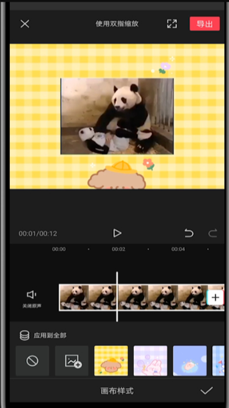Undo the last edit
The image size is (229, 408).
pyautogui.click(x=189, y=233)
